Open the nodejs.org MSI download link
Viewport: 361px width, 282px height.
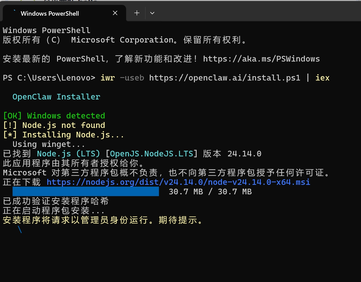tap(178, 182)
